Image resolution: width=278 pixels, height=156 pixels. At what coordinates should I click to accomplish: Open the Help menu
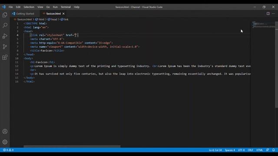76,7
